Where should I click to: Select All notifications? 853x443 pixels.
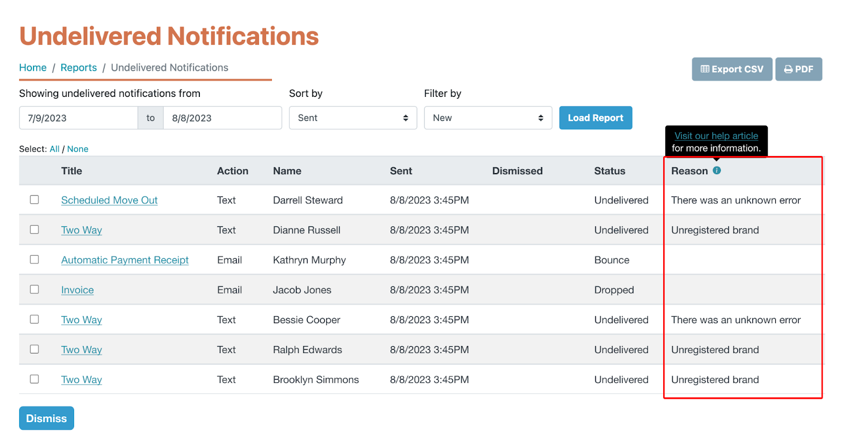coord(54,149)
